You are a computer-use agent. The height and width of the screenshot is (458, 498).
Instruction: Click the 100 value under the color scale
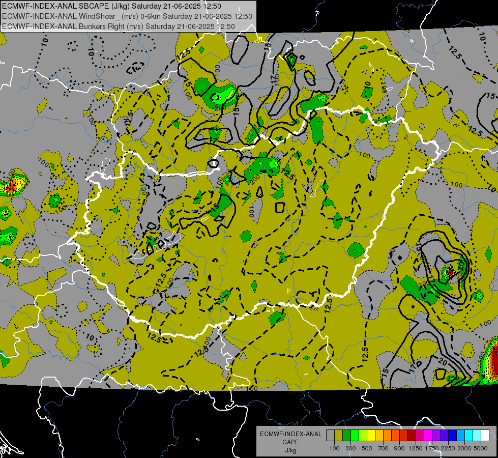(334, 448)
